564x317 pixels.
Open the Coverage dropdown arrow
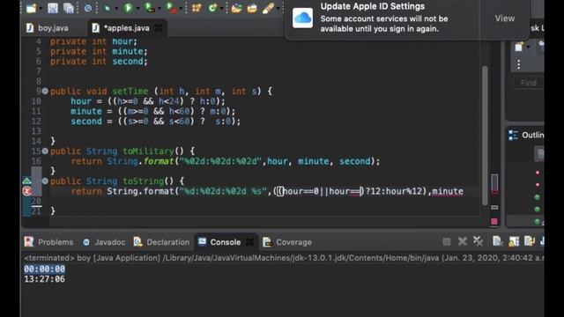(159, 8)
